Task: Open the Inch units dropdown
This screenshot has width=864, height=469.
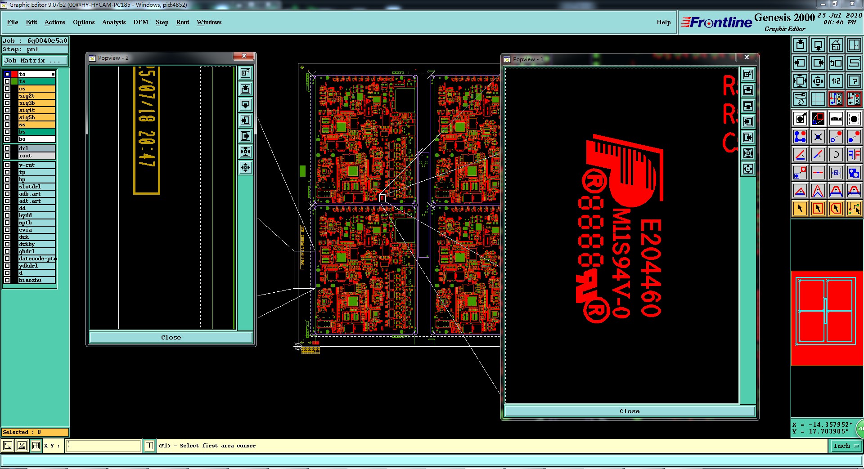Action: point(846,446)
